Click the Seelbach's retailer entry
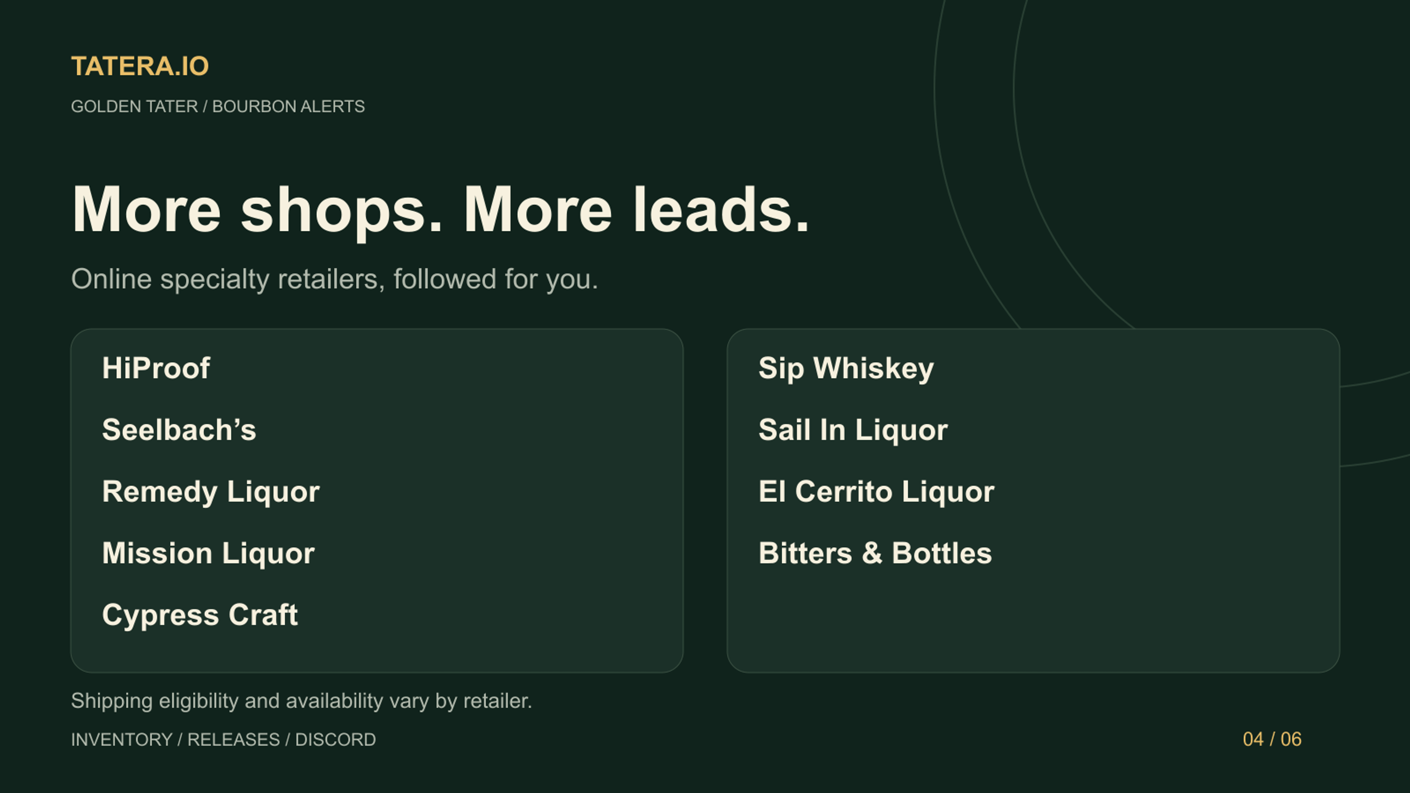This screenshot has width=1410, height=793. pyautogui.click(x=179, y=430)
